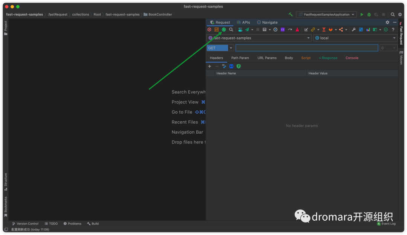The height and width of the screenshot is (235, 407).
Task: Click the yellow chain link icon
Action: coord(313,30)
